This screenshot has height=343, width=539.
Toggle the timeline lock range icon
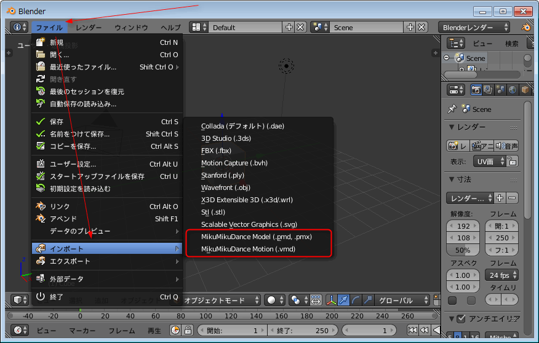(188, 330)
